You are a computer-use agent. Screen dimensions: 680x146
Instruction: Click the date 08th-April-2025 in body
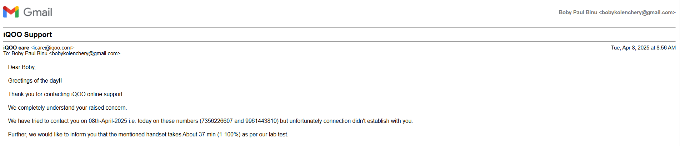click(x=108, y=121)
